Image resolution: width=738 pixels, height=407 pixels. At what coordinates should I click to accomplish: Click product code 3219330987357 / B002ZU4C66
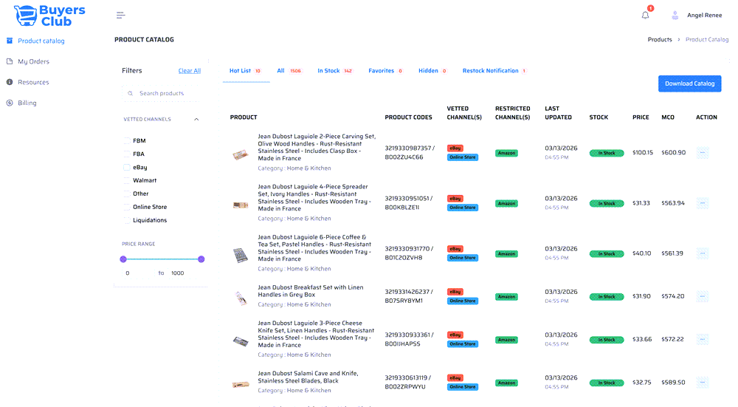(410, 153)
